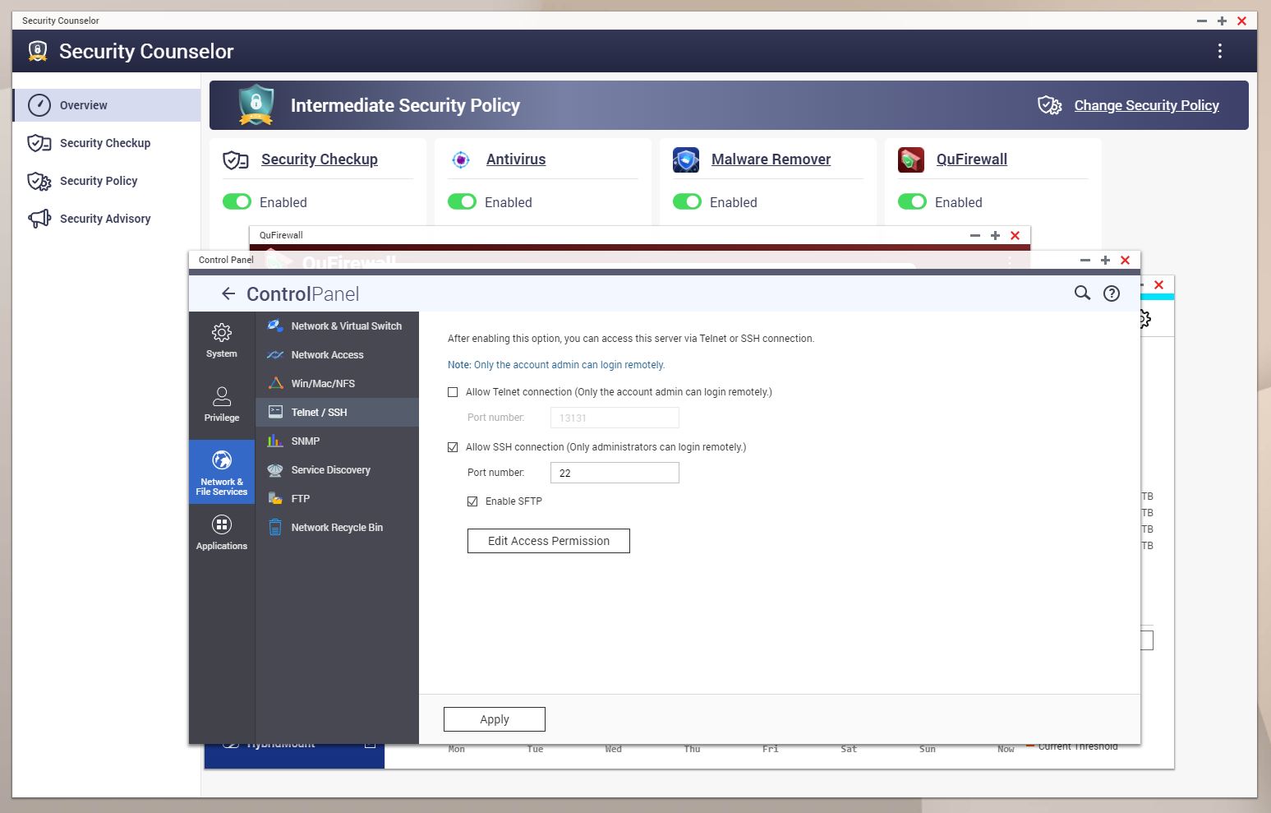Image resolution: width=1271 pixels, height=813 pixels.
Task: Click the Edit Access Permission button
Action: point(548,541)
